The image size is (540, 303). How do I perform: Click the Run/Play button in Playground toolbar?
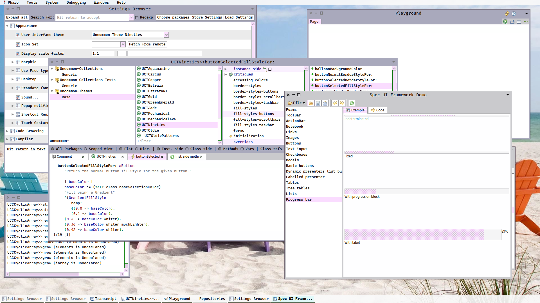(505, 21)
